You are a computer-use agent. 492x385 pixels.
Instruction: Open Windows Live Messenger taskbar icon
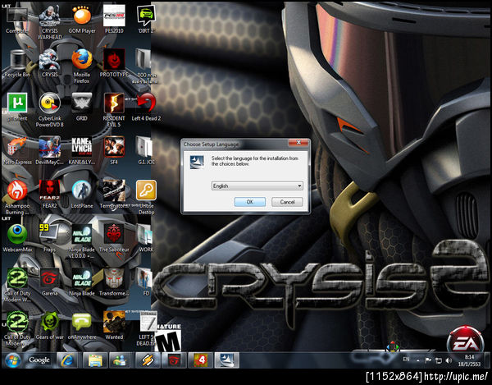tap(121, 360)
